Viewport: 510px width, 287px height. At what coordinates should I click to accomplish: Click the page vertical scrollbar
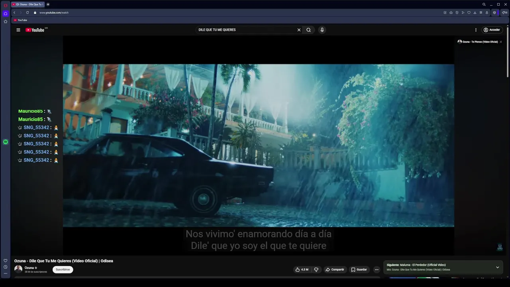pos(508,52)
